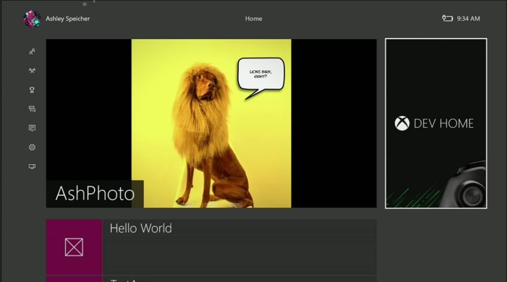Open the Achievements trophy icon
This screenshot has height=282, width=507.
[32, 90]
